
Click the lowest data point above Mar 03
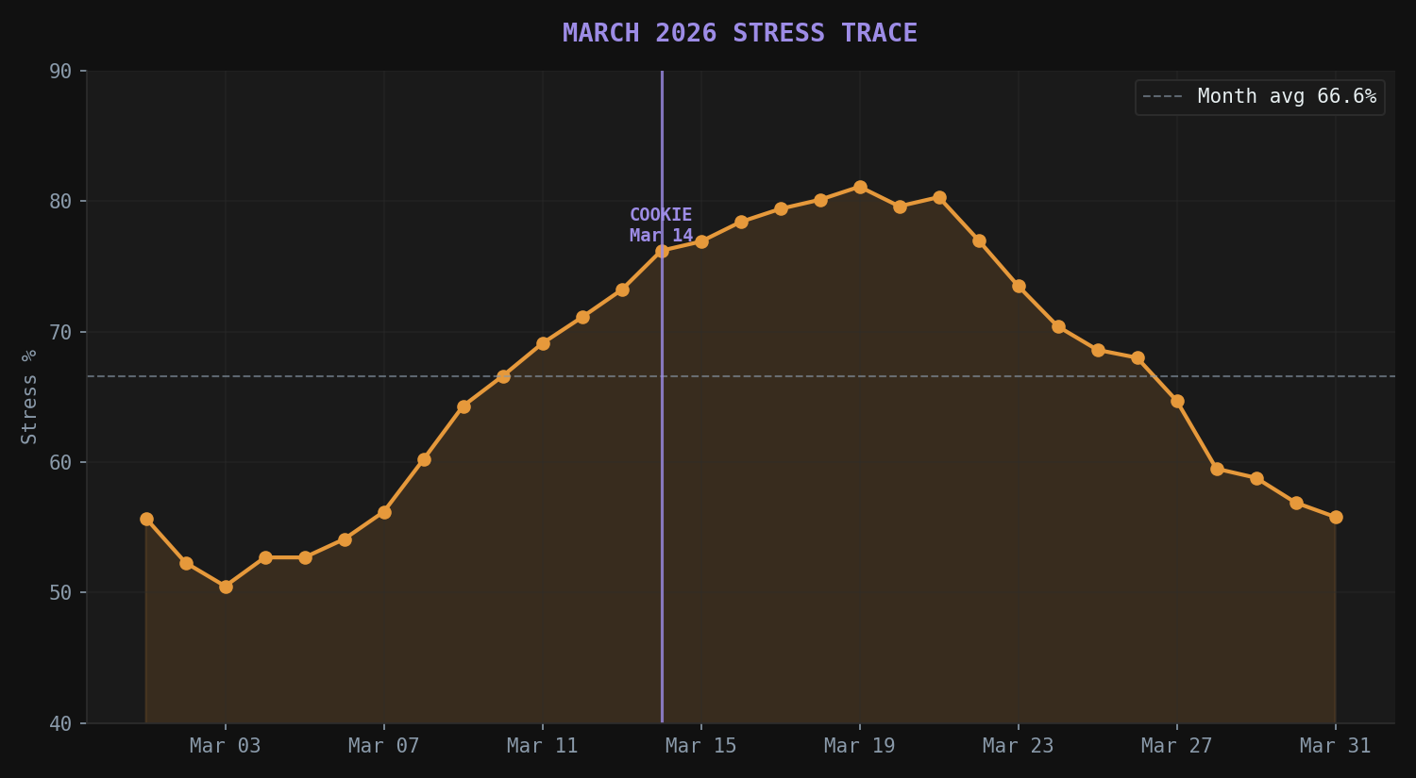point(226,587)
